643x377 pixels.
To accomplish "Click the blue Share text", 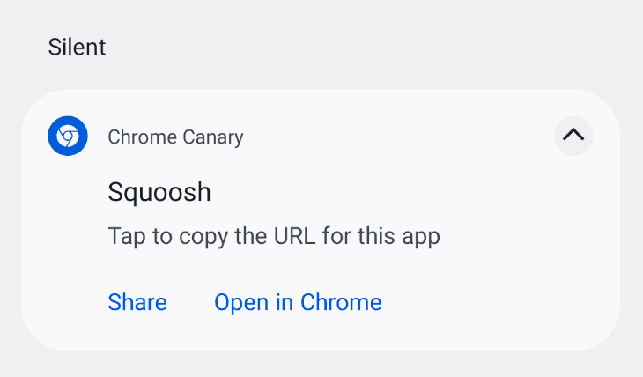I will tap(137, 302).
